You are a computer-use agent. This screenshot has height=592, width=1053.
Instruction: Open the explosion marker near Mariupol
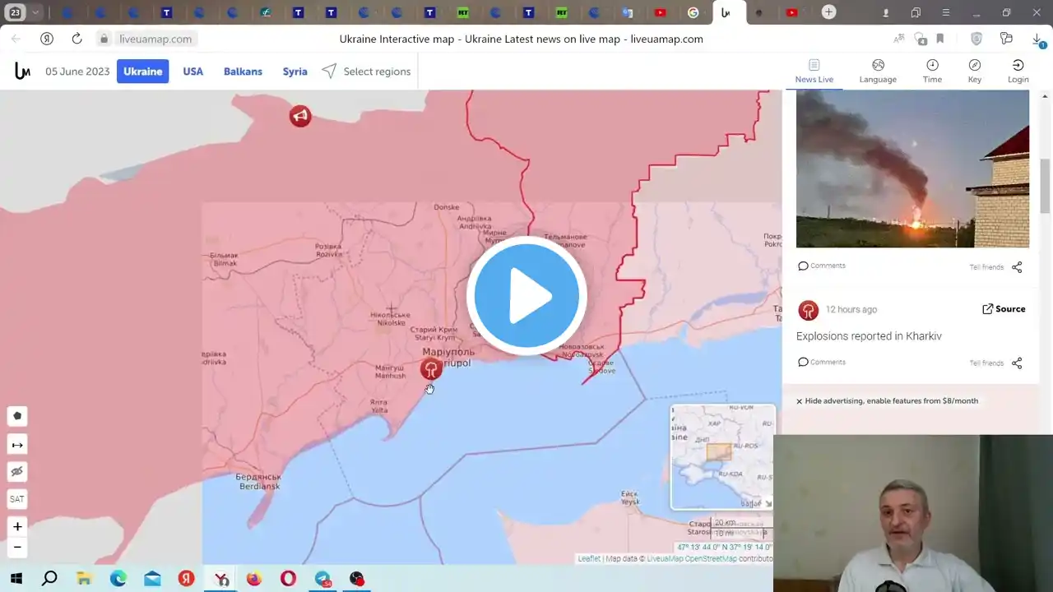431,369
